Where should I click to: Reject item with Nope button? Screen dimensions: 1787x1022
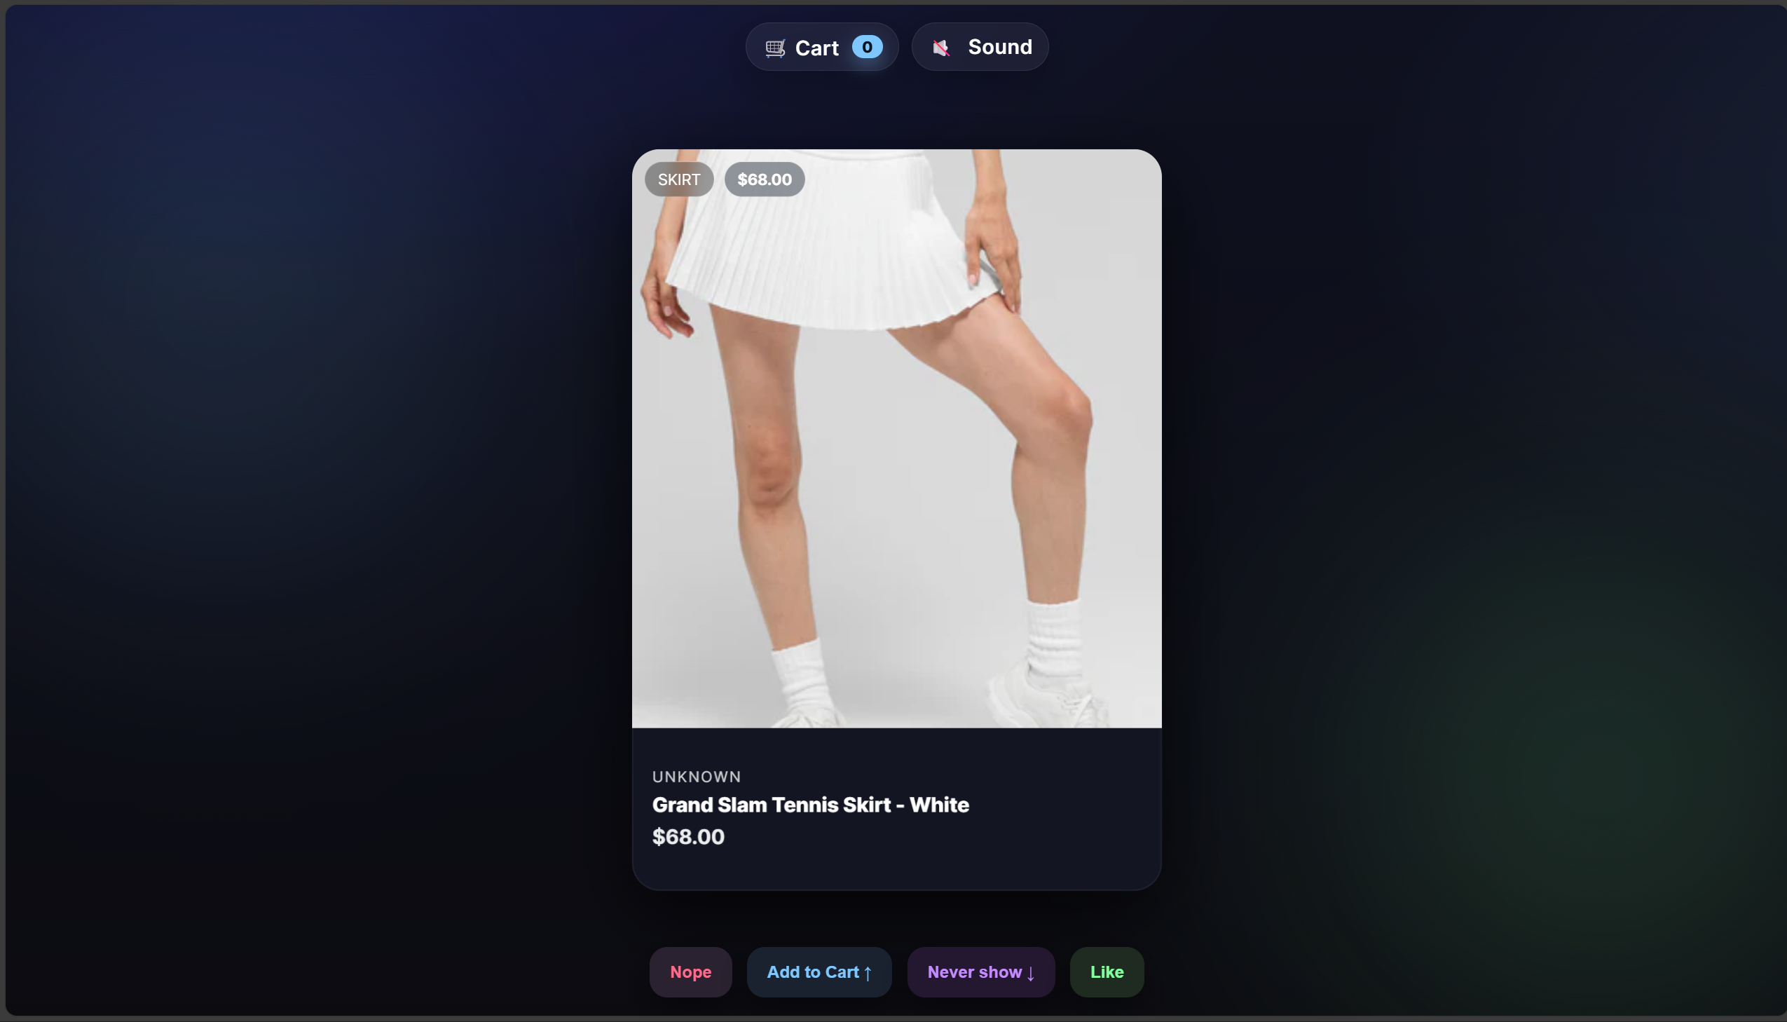[690, 972]
